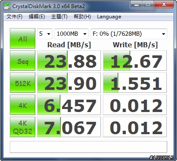Open the 主題(T) menu
The width and height of the screenshot is (177, 161).
59,17
